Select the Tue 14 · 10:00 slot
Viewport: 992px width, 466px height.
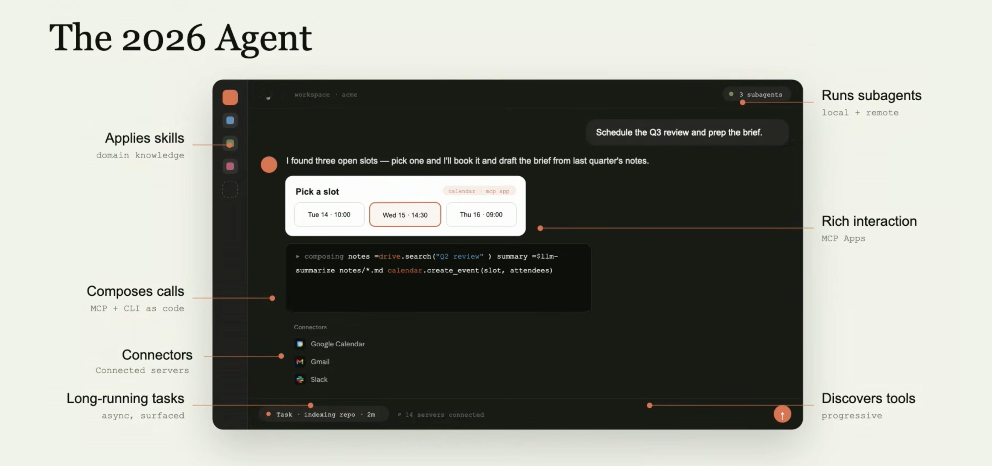coord(329,214)
